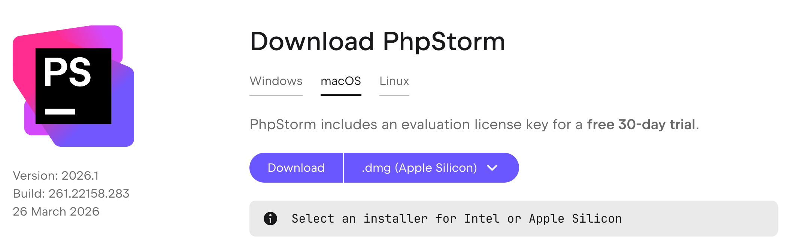Click the "Version: 2026.1" text
Viewport: 797px width, 247px height.
pos(56,176)
